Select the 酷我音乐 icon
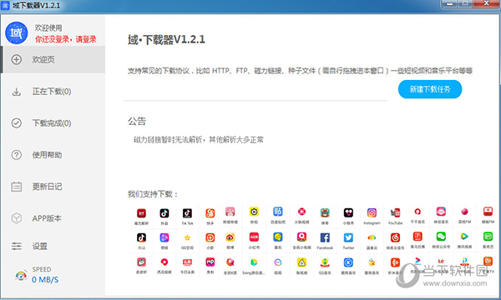This screenshot has height=300, width=501. click(372, 262)
